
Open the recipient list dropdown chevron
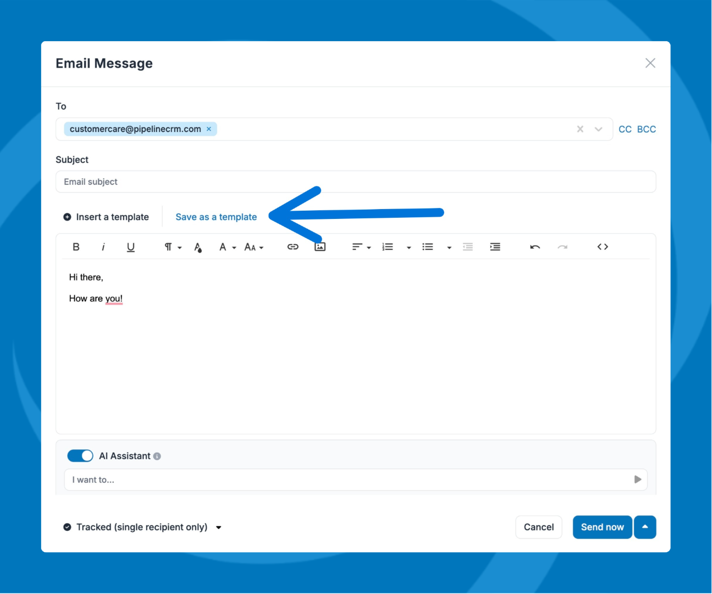click(x=598, y=129)
